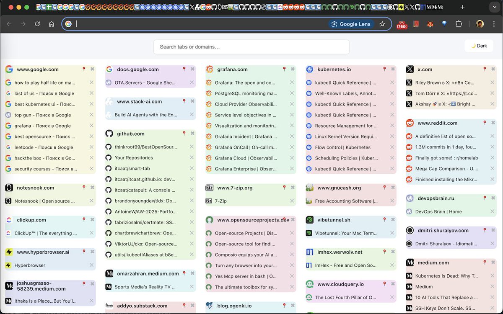Open the MetaMask fox extension
503x314 pixels.
430,24
